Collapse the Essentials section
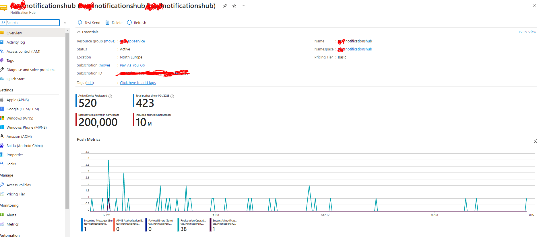Image resolution: width=537 pixels, height=237 pixels. click(79, 32)
